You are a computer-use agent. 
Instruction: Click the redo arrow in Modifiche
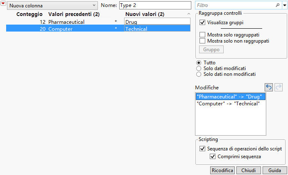coord(279,87)
